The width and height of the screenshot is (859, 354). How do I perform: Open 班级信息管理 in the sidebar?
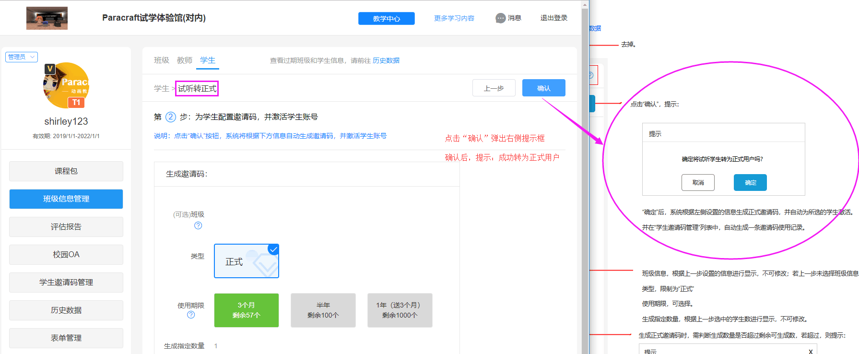[x=66, y=199]
